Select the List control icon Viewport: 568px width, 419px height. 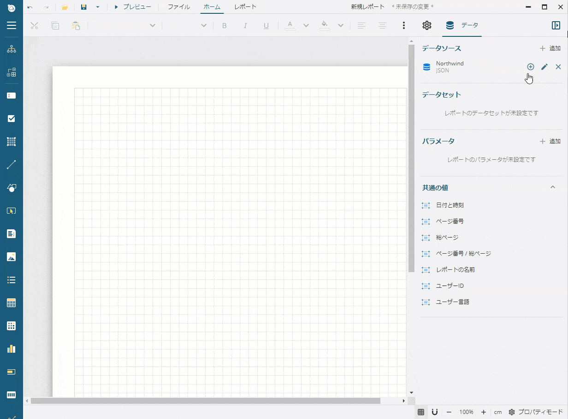tap(12, 280)
